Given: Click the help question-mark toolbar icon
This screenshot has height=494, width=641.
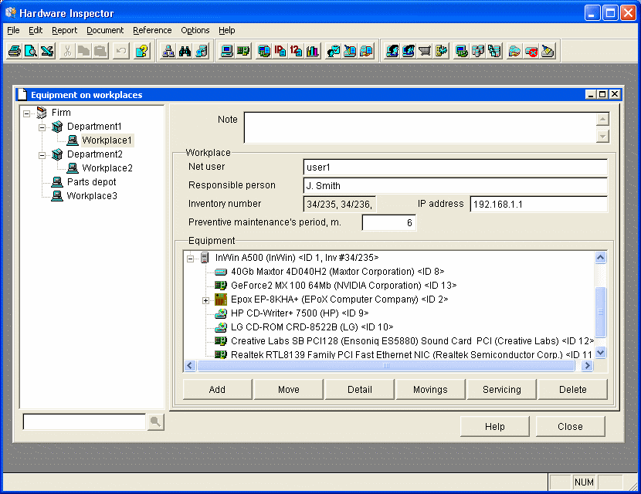Looking at the screenshot, I should [142, 51].
